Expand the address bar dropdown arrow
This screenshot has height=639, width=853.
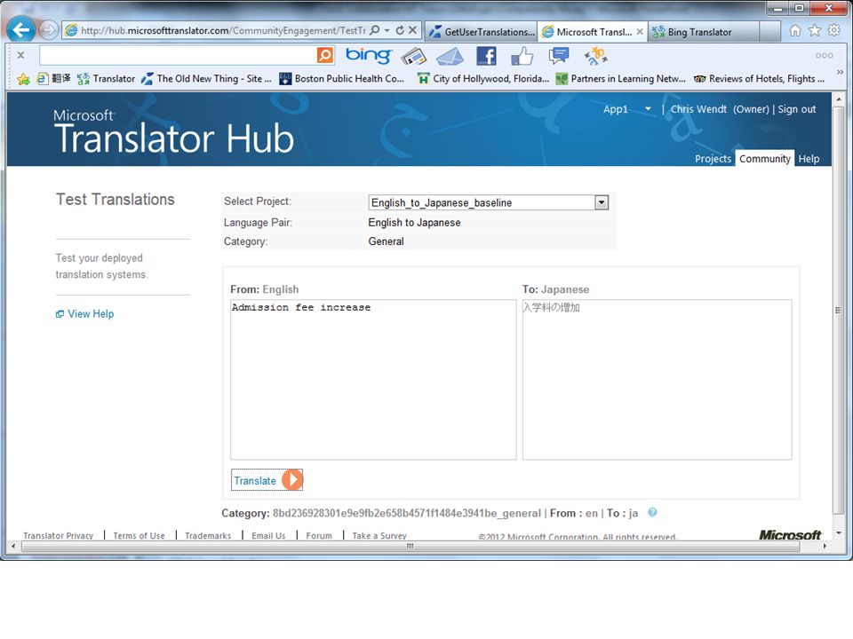[387, 30]
